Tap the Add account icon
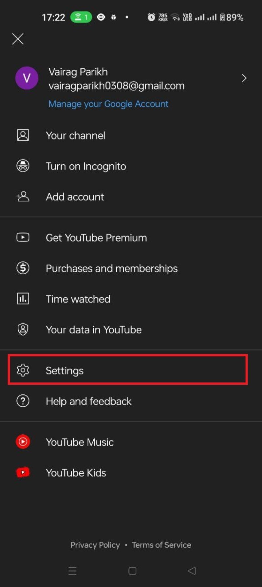The width and height of the screenshot is (262, 587). 23,197
